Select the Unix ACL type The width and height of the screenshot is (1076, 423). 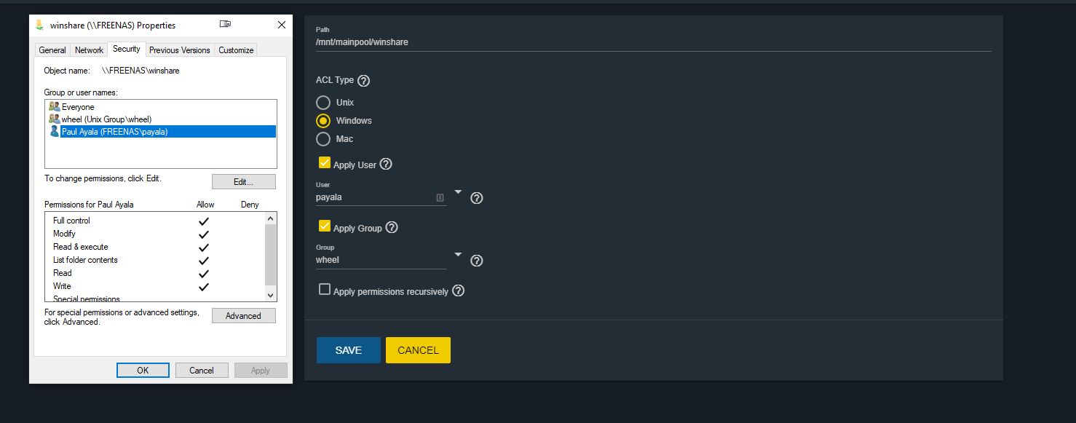click(x=323, y=103)
